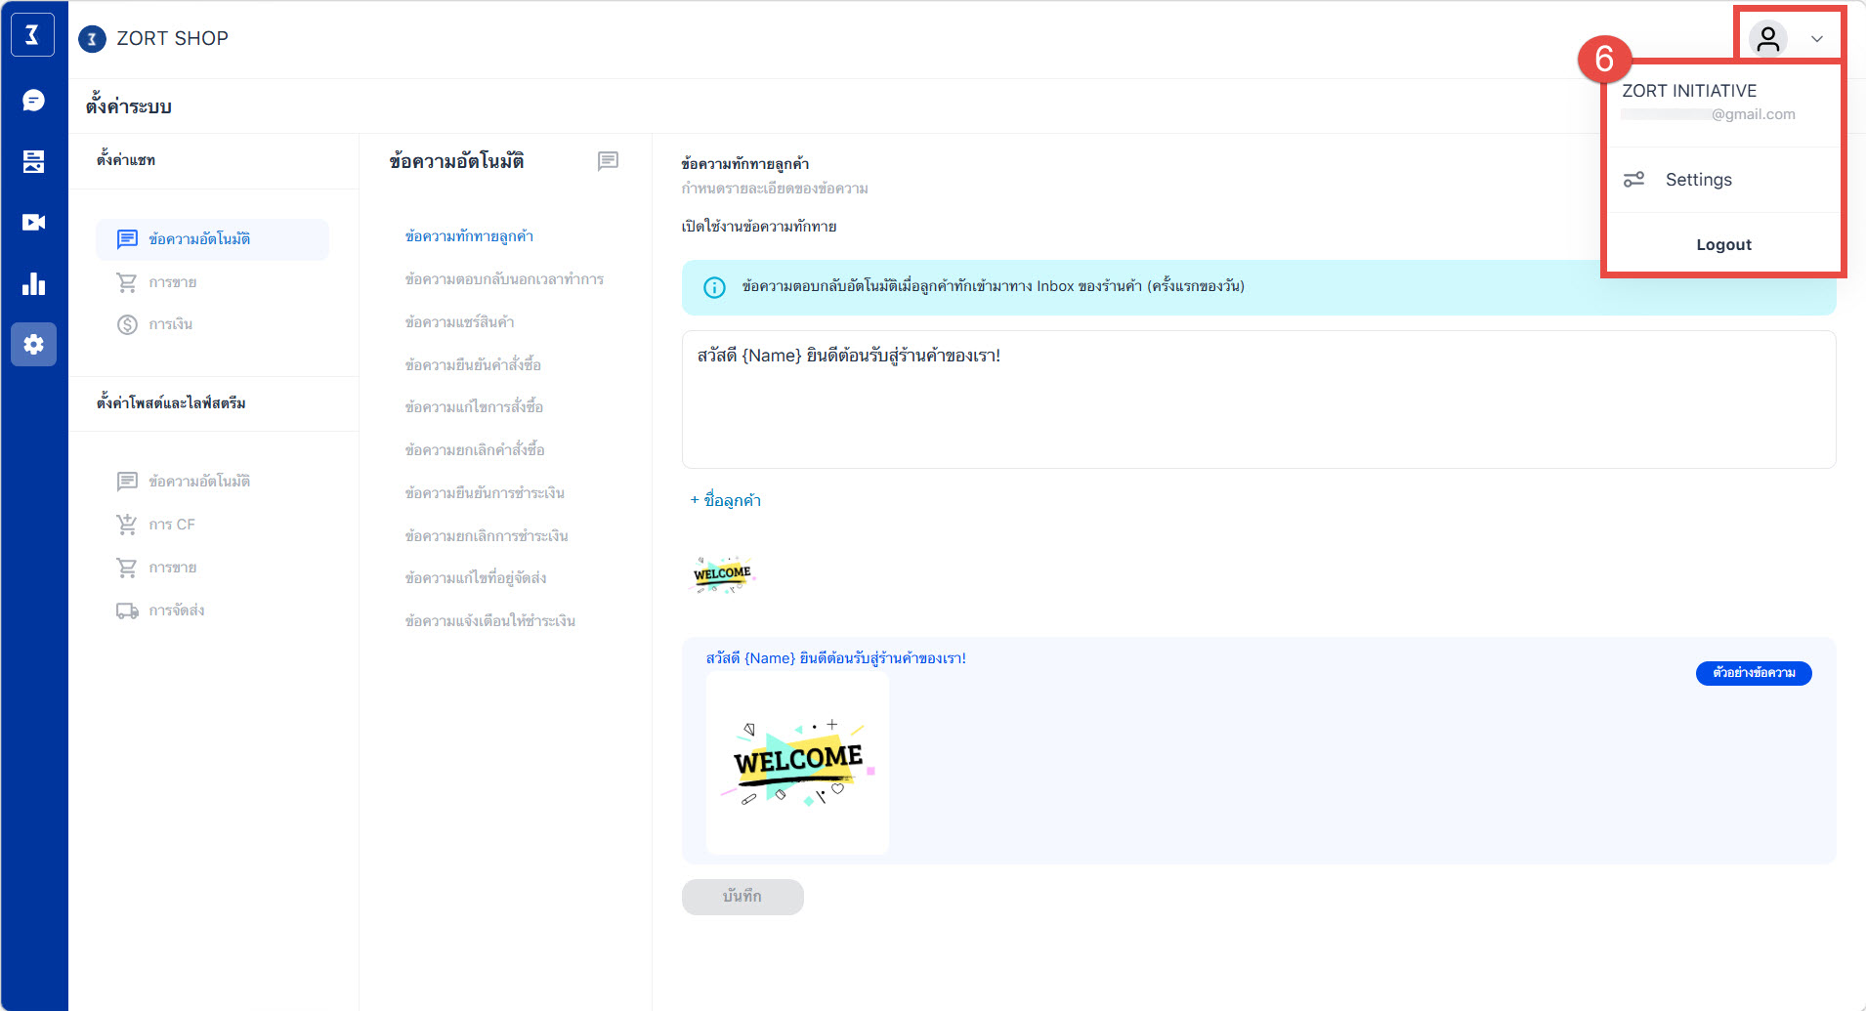Choose Settings from the profile menu
This screenshot has width=1866, height=1011.
point(1698,180)
